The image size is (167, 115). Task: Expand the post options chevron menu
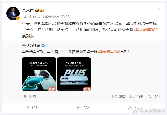pyautogui.click(x=158, y=9)
